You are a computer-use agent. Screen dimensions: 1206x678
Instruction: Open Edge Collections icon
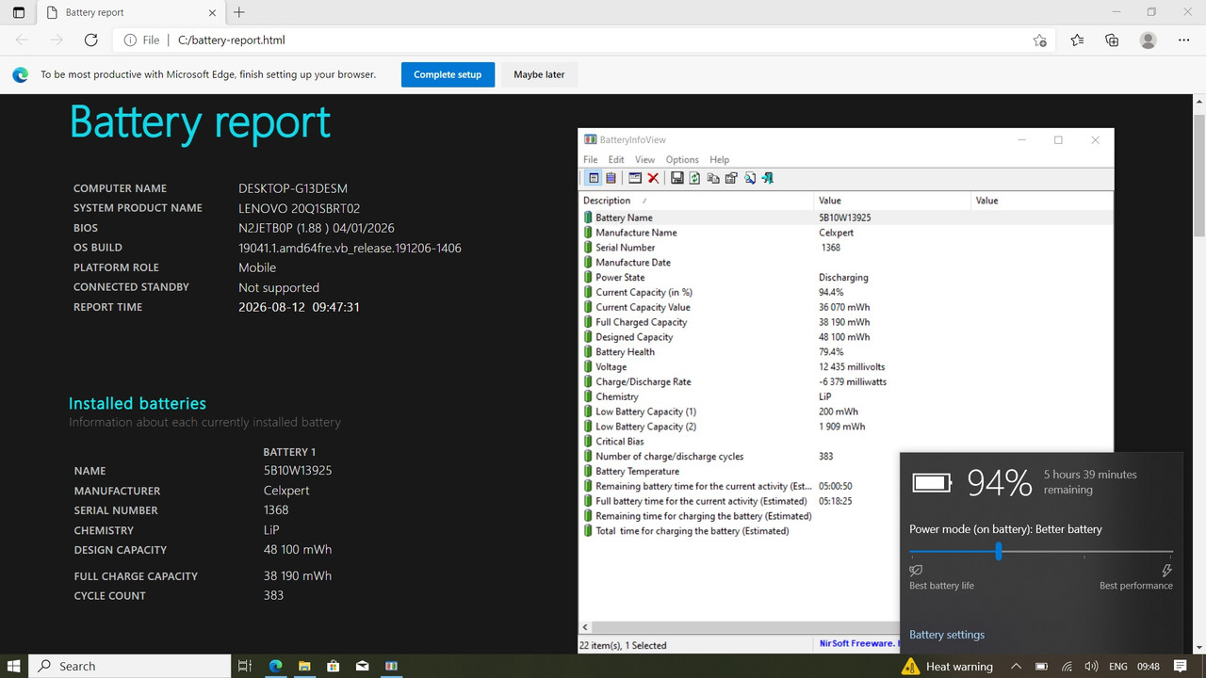click(x=1112, y=40)
